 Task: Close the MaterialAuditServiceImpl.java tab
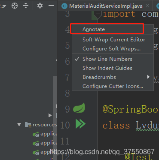click(x=147, y=6)
